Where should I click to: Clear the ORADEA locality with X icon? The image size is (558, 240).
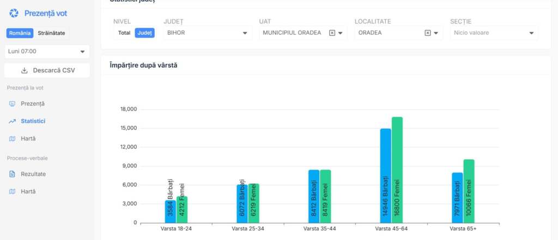point(427,33)
